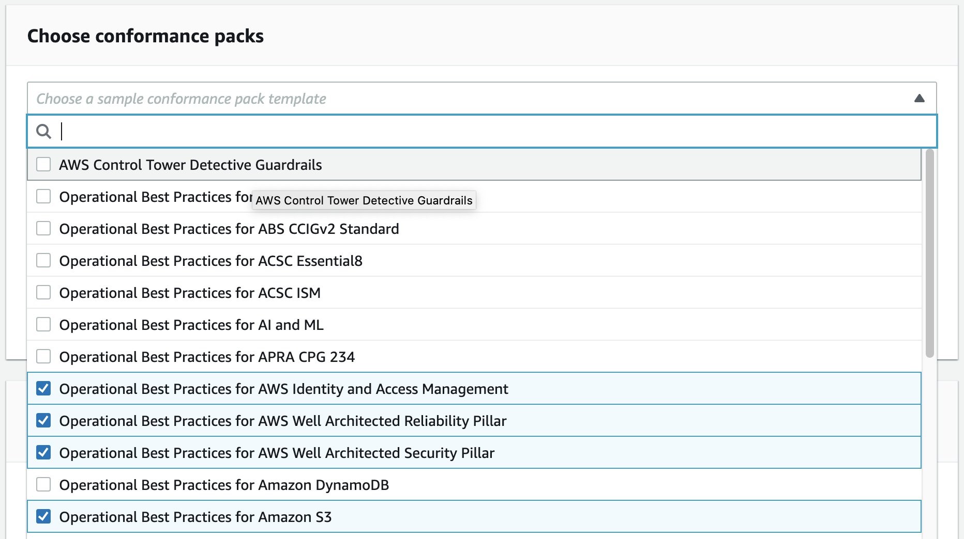Select 'Operational Best Practices for Amazon DynamoDB'

point(224,485)
